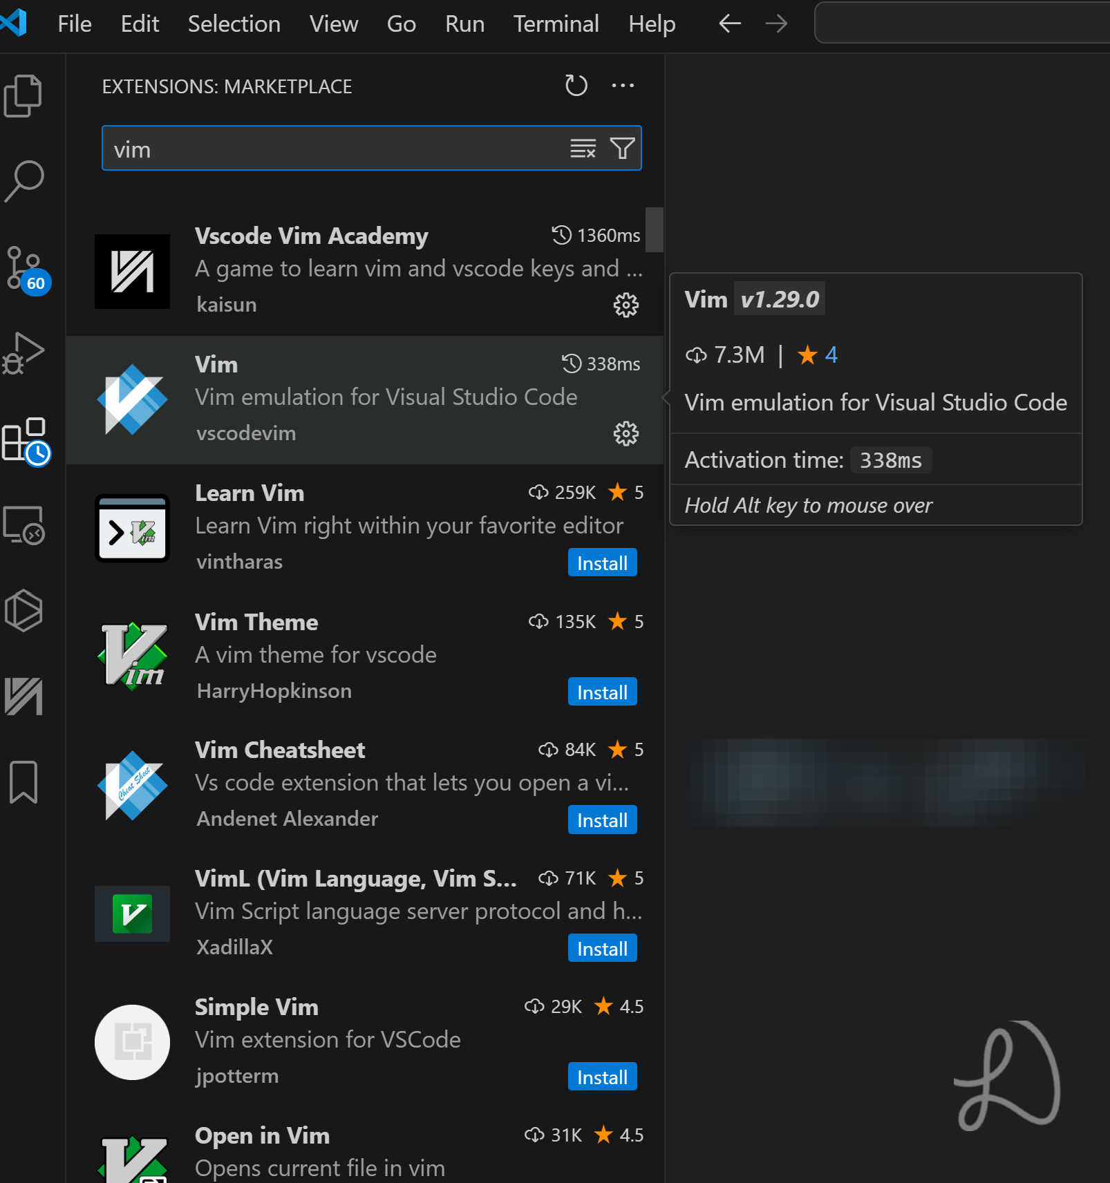Open Source Control view with 60 badge
1110x1183 pixels.
coord(26,269)
